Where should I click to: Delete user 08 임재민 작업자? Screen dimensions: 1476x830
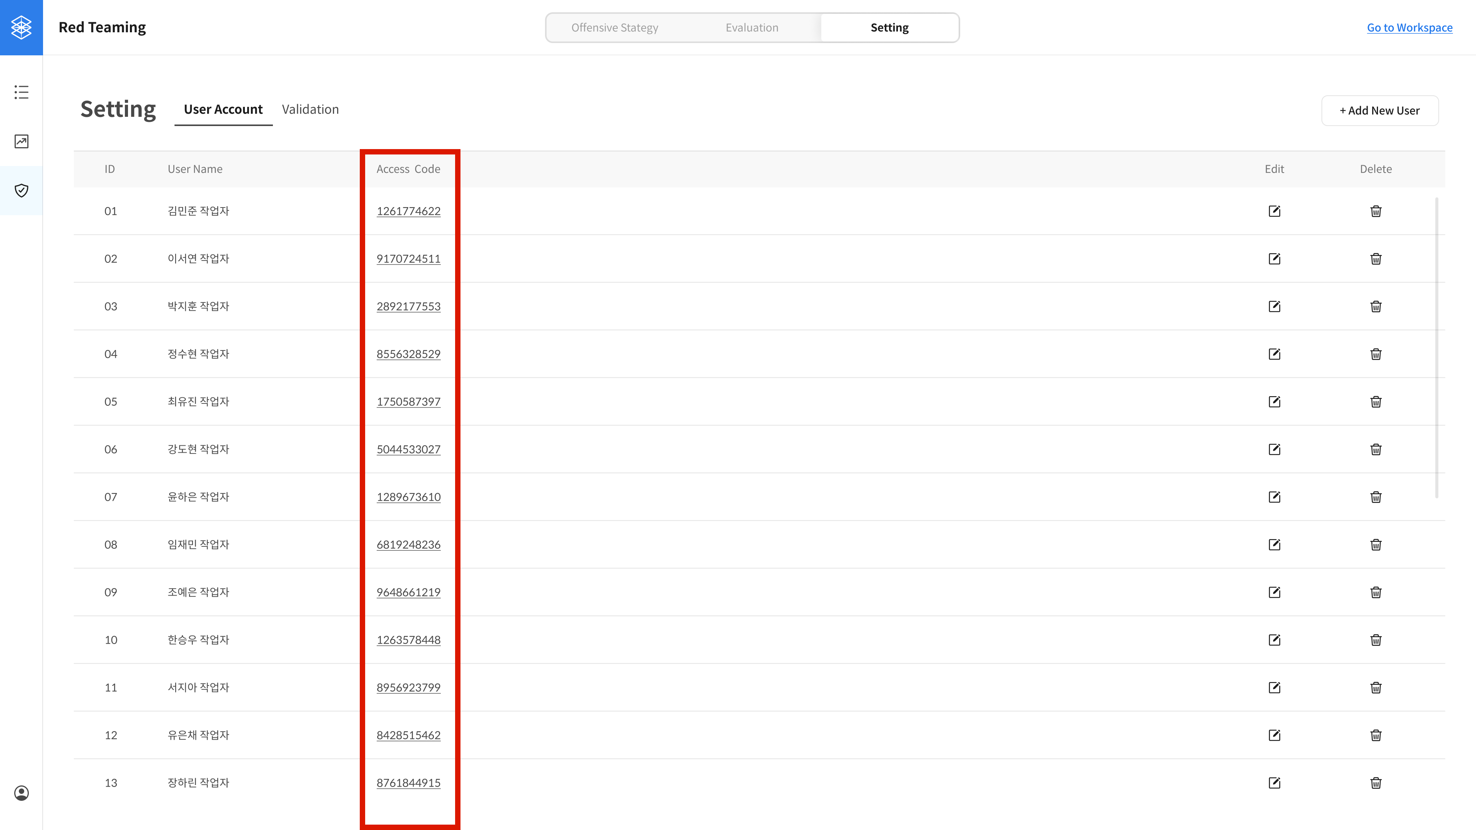(1376, 545)
